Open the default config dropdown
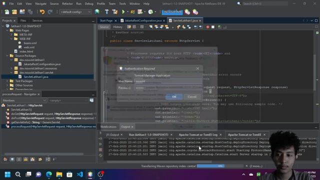320x180 pixels. [75, 12]
